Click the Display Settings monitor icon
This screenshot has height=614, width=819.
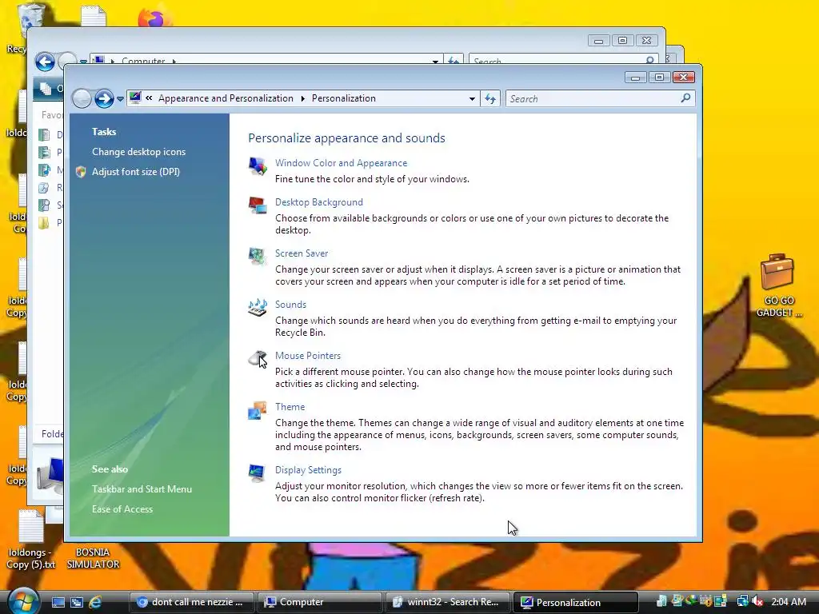pyautogui.click(x=258, y=473)
